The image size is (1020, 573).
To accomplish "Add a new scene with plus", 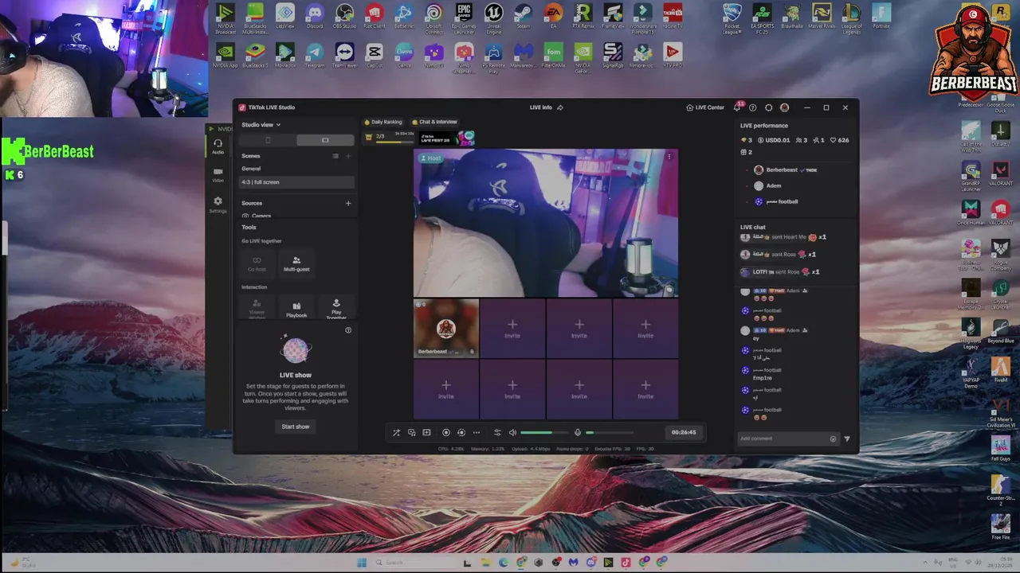I will 348,156.
